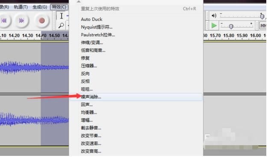Choose 改变速率... menu entry
The image size is (268, 158).
[91, 143]
